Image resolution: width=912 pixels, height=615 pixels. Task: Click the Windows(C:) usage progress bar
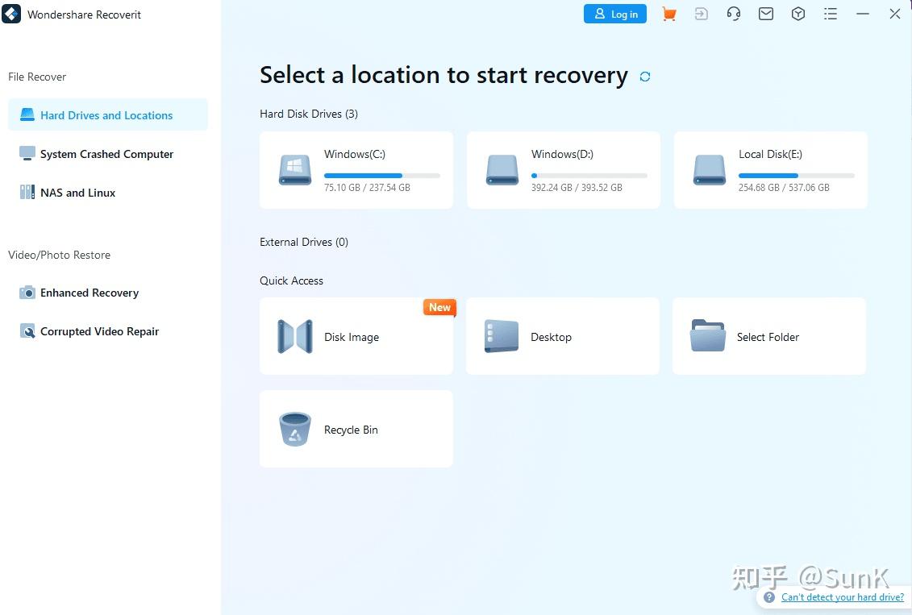click(x=381, y=176)
